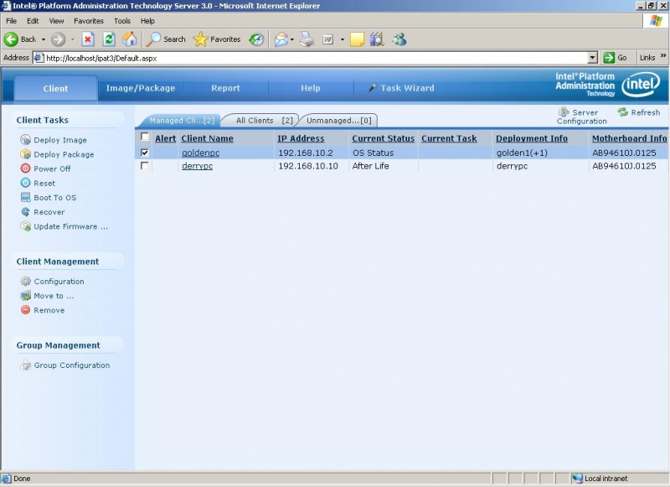
Task: Refresh the client list
Action: click(x=643, y=111)
